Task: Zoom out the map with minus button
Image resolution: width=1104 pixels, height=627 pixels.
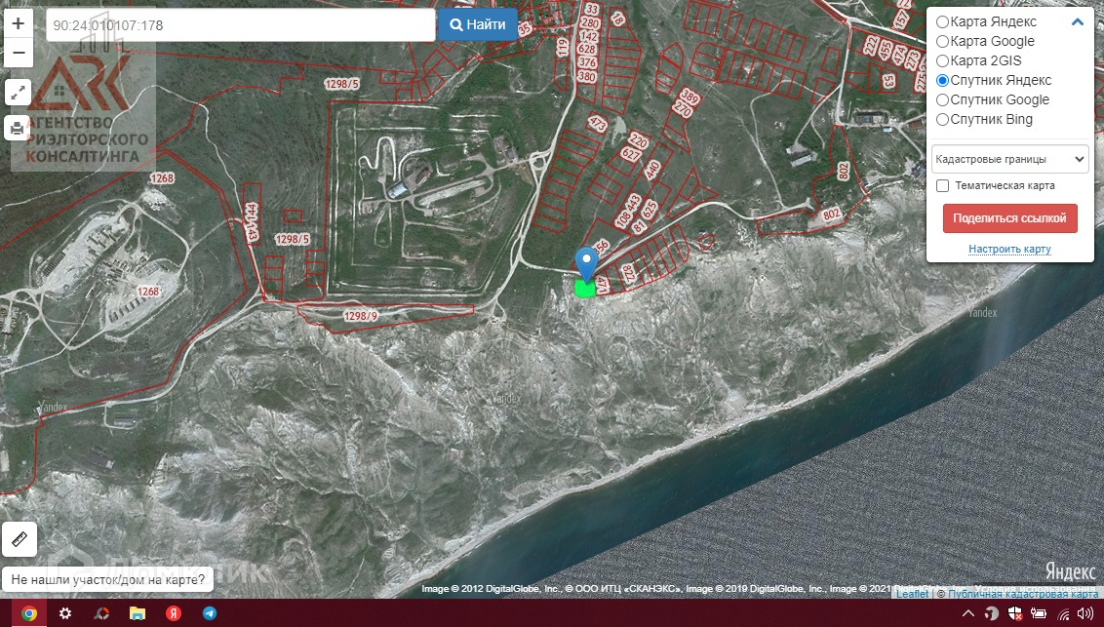Action: 19,53
